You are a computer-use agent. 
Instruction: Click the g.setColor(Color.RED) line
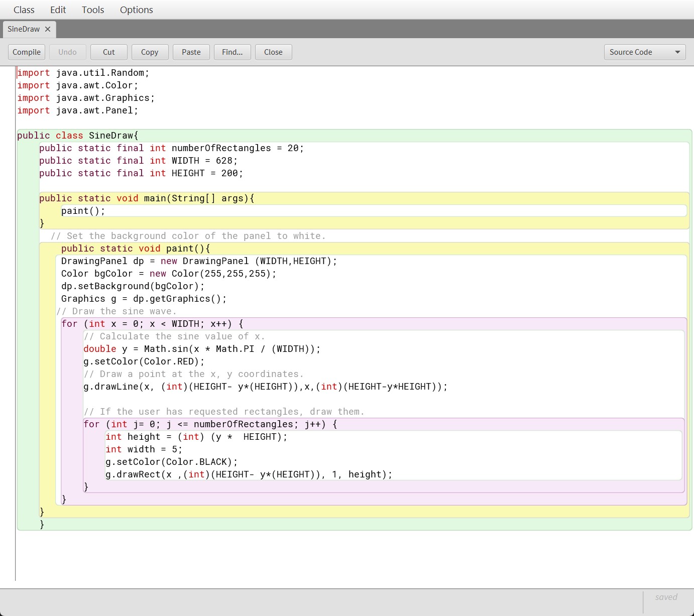tap(144, 361)
